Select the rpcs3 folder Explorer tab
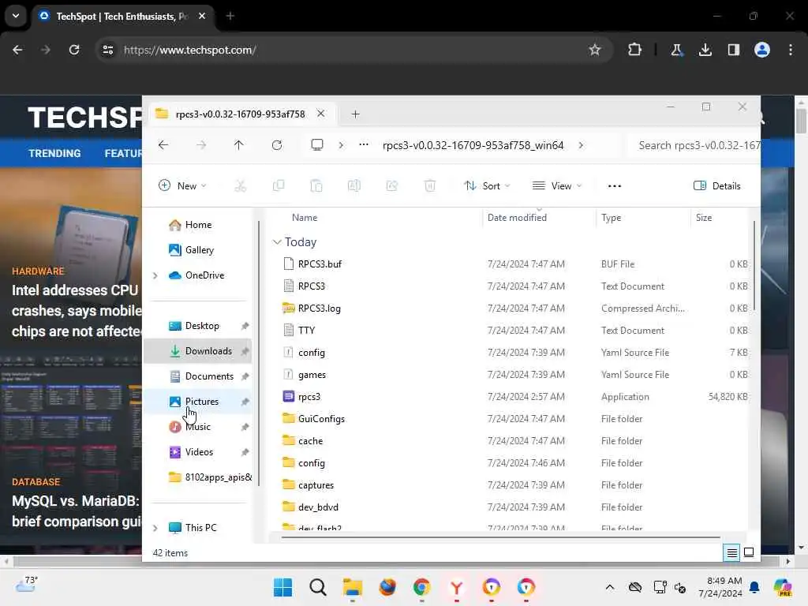This screenshot has width=808, height=606. tap(240, 114)
